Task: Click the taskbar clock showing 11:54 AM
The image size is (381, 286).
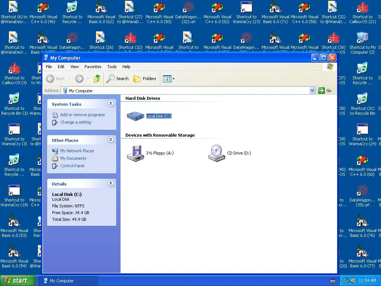Action: tap(367, 281)
